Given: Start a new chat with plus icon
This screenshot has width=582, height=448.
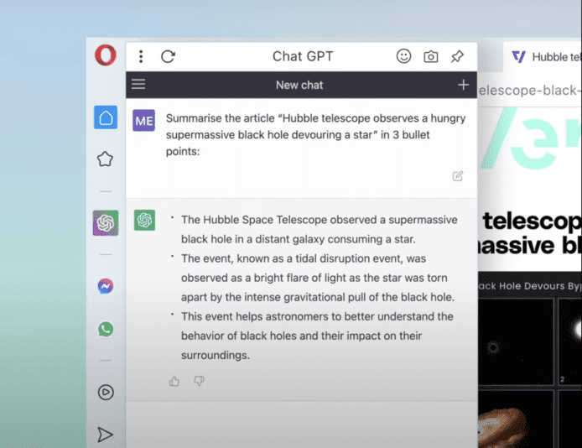Looking at the screenshot, I should 463,85.
